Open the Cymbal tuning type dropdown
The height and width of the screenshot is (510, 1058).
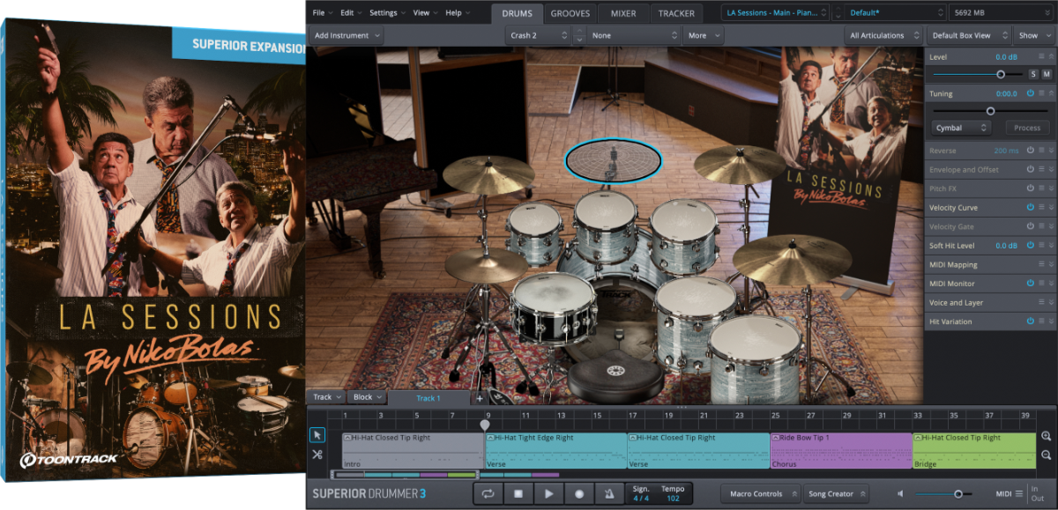pos(962,128)
